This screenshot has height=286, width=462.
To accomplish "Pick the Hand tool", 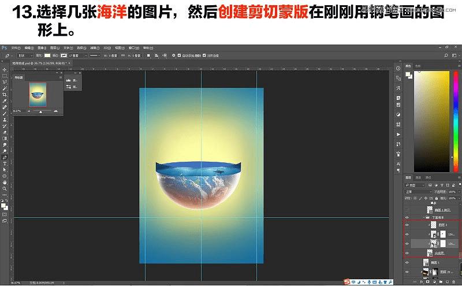I will (x=5, y=183).
